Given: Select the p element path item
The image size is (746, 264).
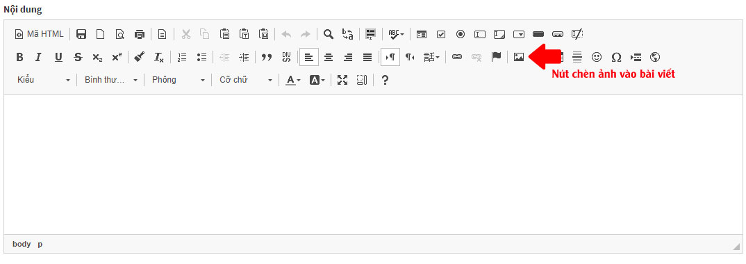Looking at the screenshot, I should [x=40, y=244].
